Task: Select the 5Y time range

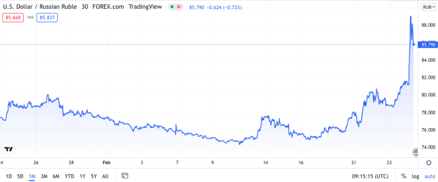Action: click(93, 176)
